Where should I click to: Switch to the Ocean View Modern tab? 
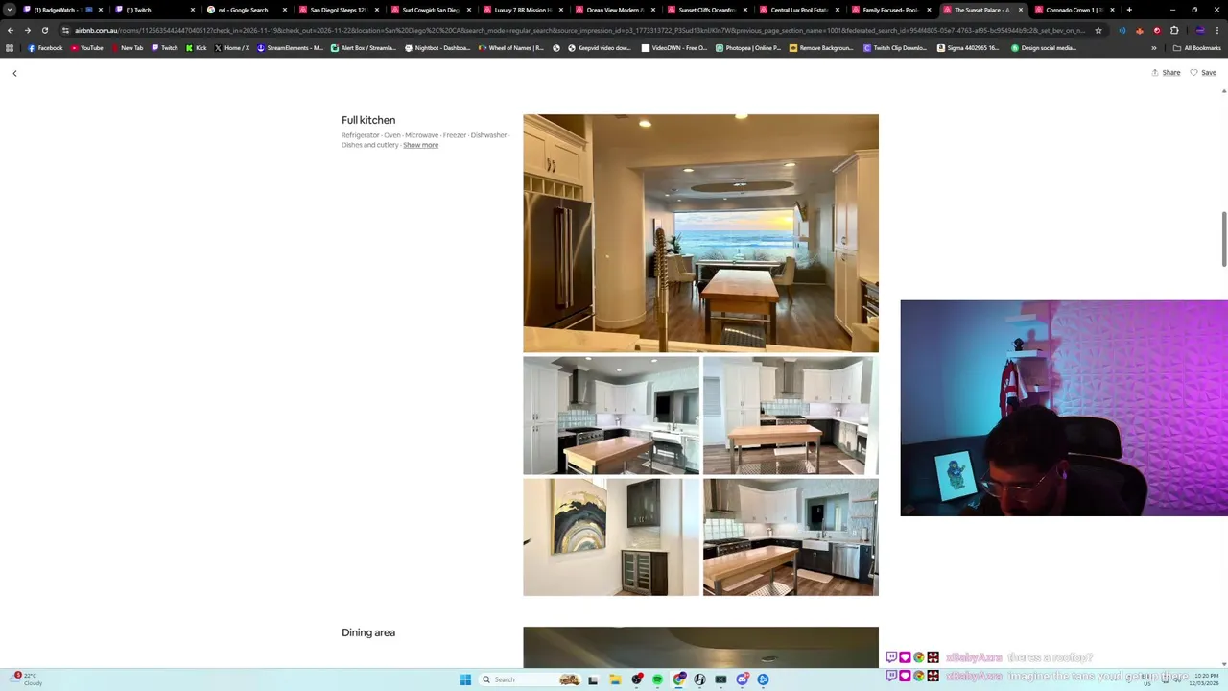614,10
